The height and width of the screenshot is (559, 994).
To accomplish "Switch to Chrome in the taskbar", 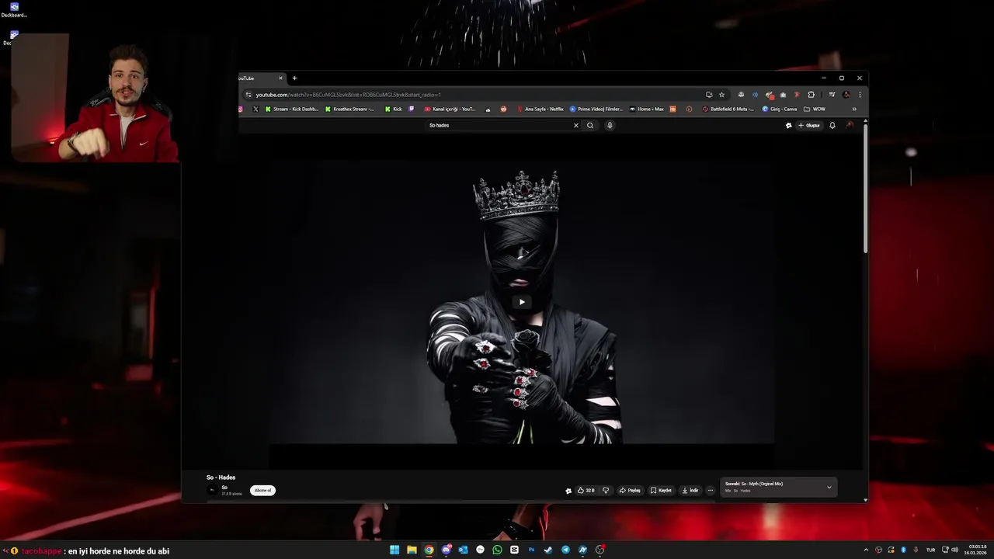I will [x=429, y=550].
